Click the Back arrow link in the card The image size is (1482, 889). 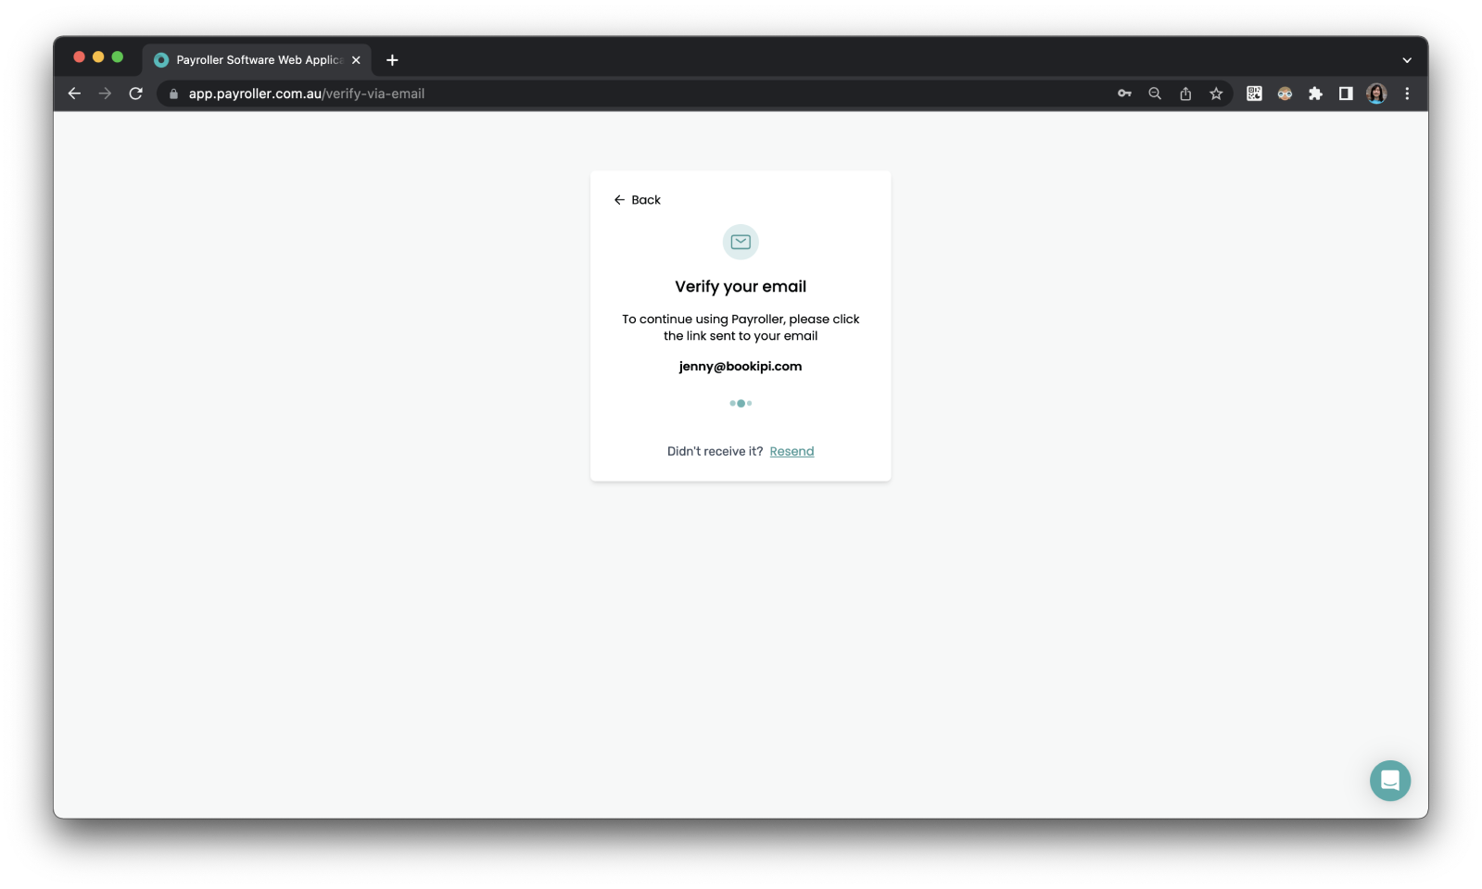[x=637, y=200]
